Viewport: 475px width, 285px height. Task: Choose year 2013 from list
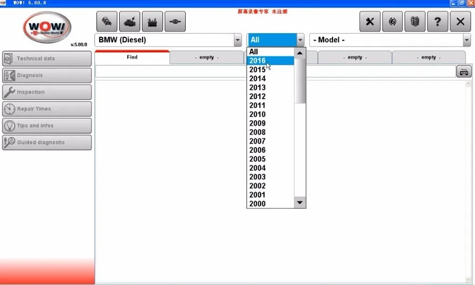(x=271, y=88)
